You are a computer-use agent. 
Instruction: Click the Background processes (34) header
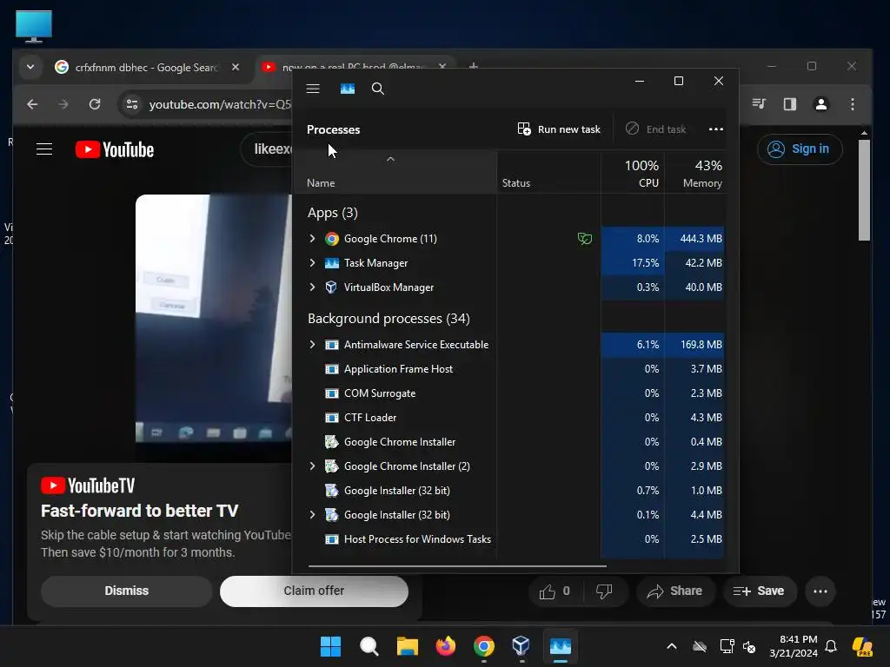(389, 319)
